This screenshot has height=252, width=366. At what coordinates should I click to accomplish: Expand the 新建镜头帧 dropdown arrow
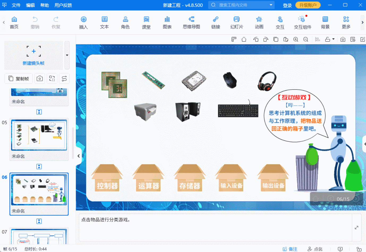(x=67, y=55)
